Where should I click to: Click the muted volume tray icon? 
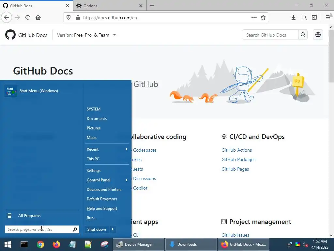305,244
